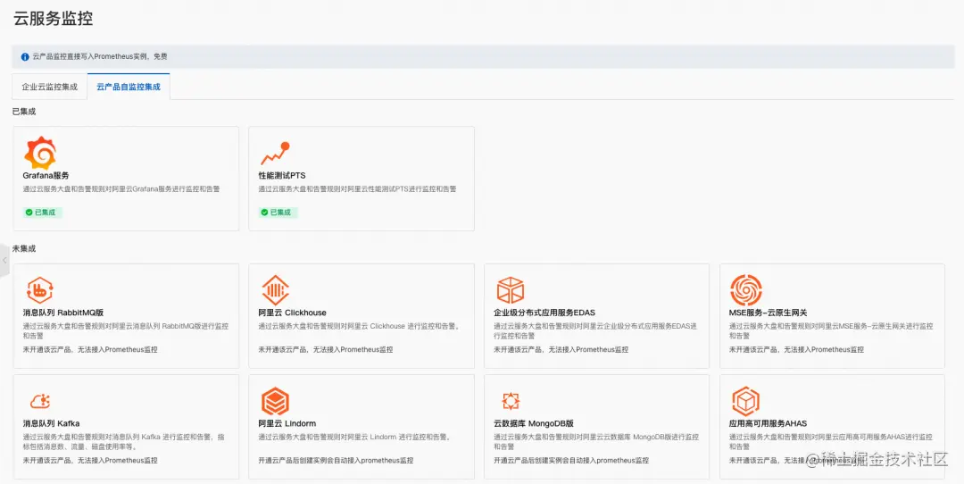
Task: Click MongoDB card's 开通云产品后 auto-integration notice
Action: [x=571, y=460]
